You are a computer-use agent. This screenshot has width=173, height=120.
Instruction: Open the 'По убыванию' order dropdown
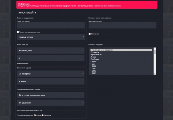51,103
